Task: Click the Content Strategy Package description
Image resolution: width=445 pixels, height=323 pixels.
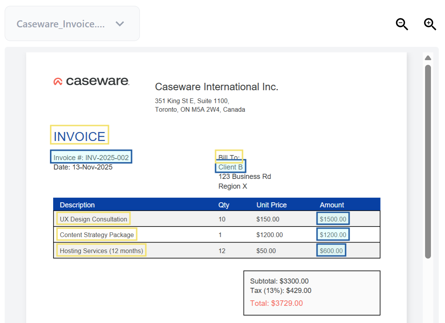Action: click(x=97, y=234)
